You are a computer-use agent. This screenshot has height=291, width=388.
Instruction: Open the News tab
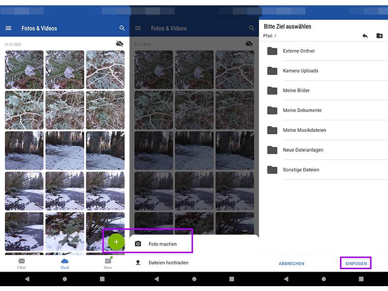tap(108, 263)
